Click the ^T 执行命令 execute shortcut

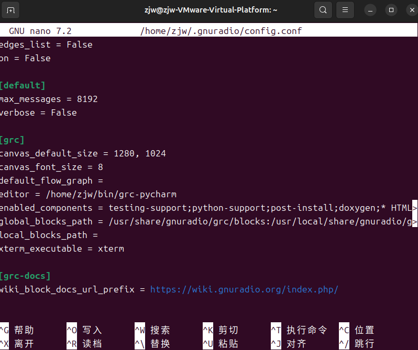point(299,330)
